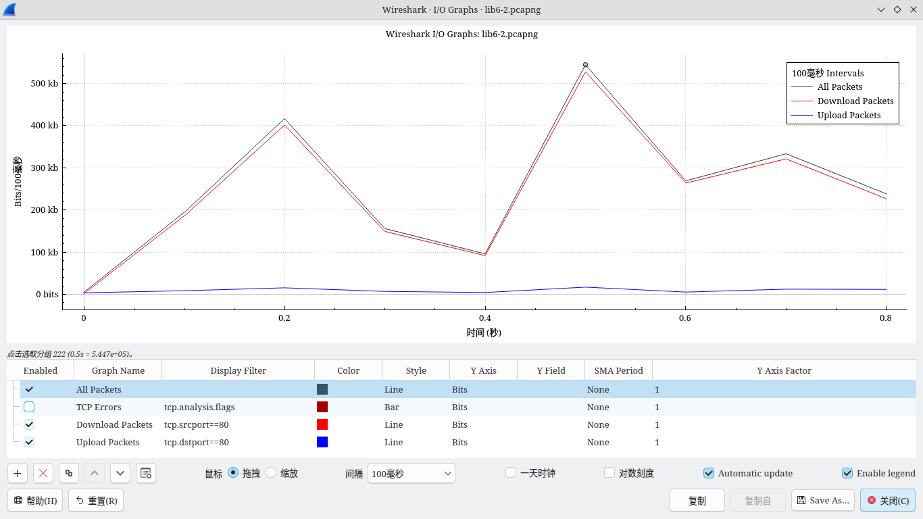Add a new graph with plus button
The width and height of the screenshot is (923, 519).
coord(17,473)
